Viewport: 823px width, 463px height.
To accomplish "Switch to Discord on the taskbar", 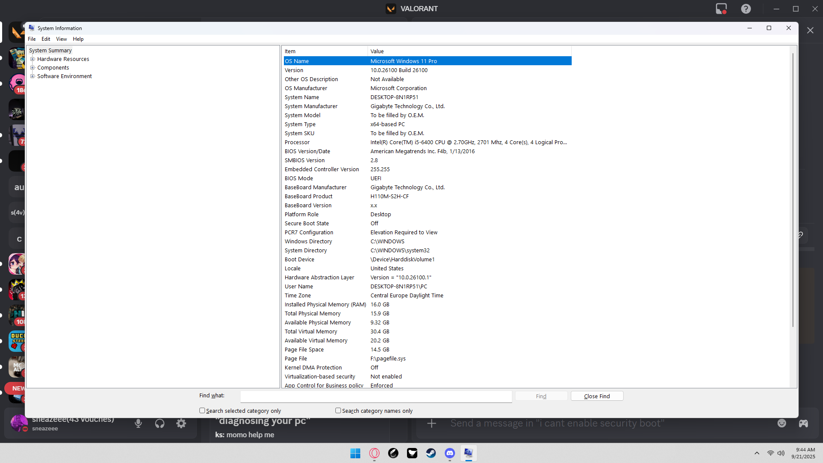I will [450, 453].
